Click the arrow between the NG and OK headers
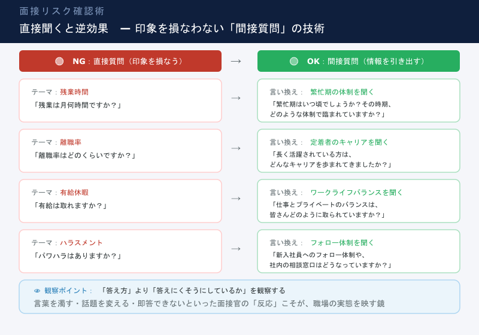This screenshot has width=479, height=335. (x=236, y=61)
